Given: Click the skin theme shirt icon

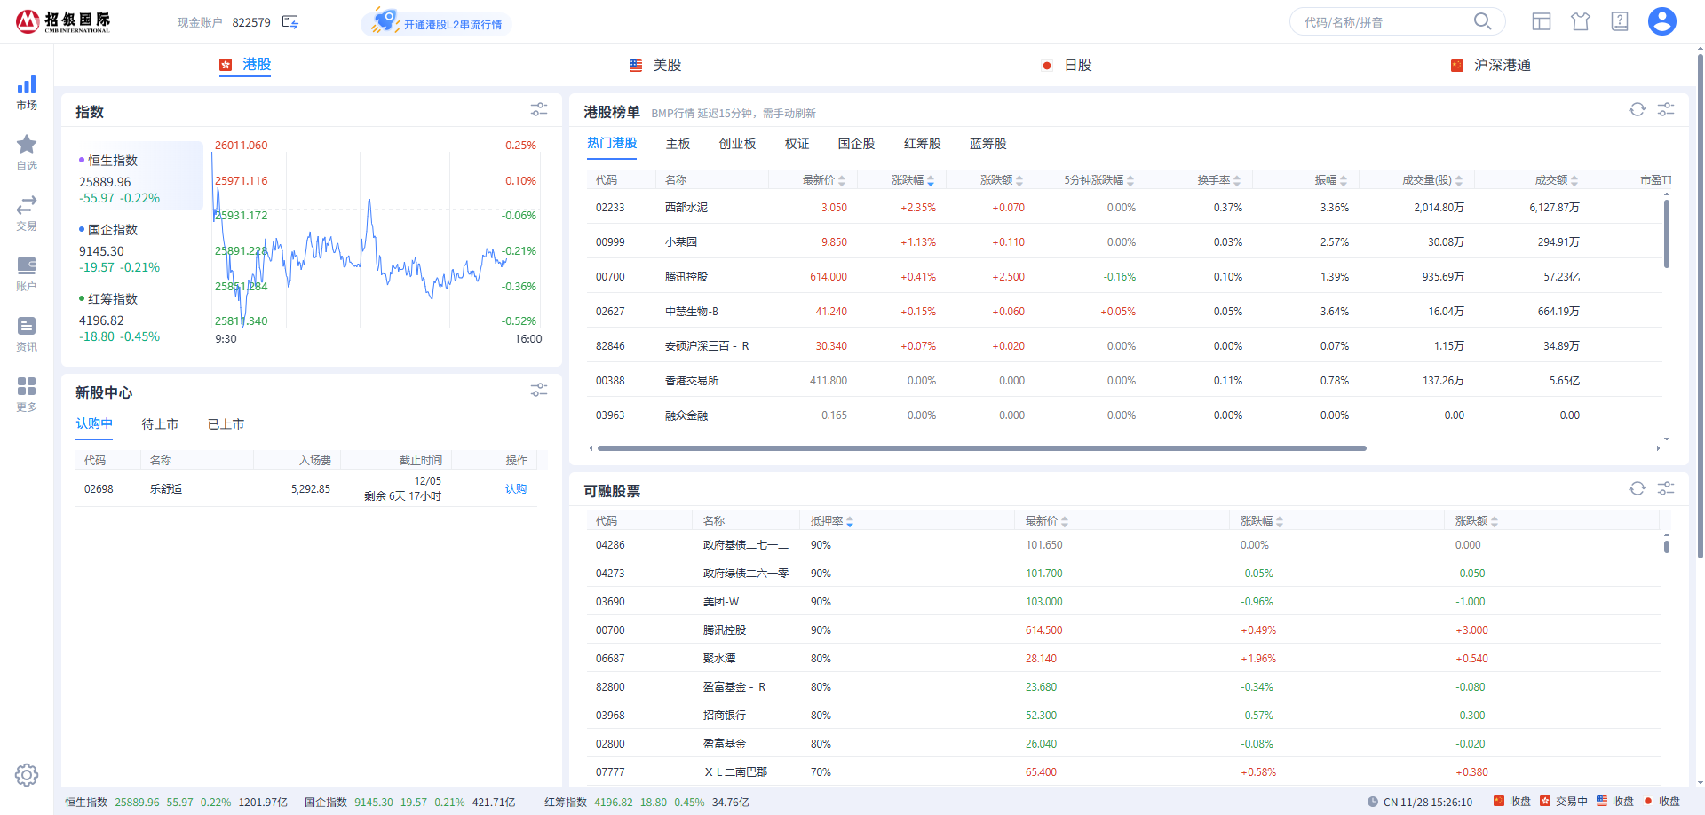Looking at the screenshot, I should coord(1581,21).
